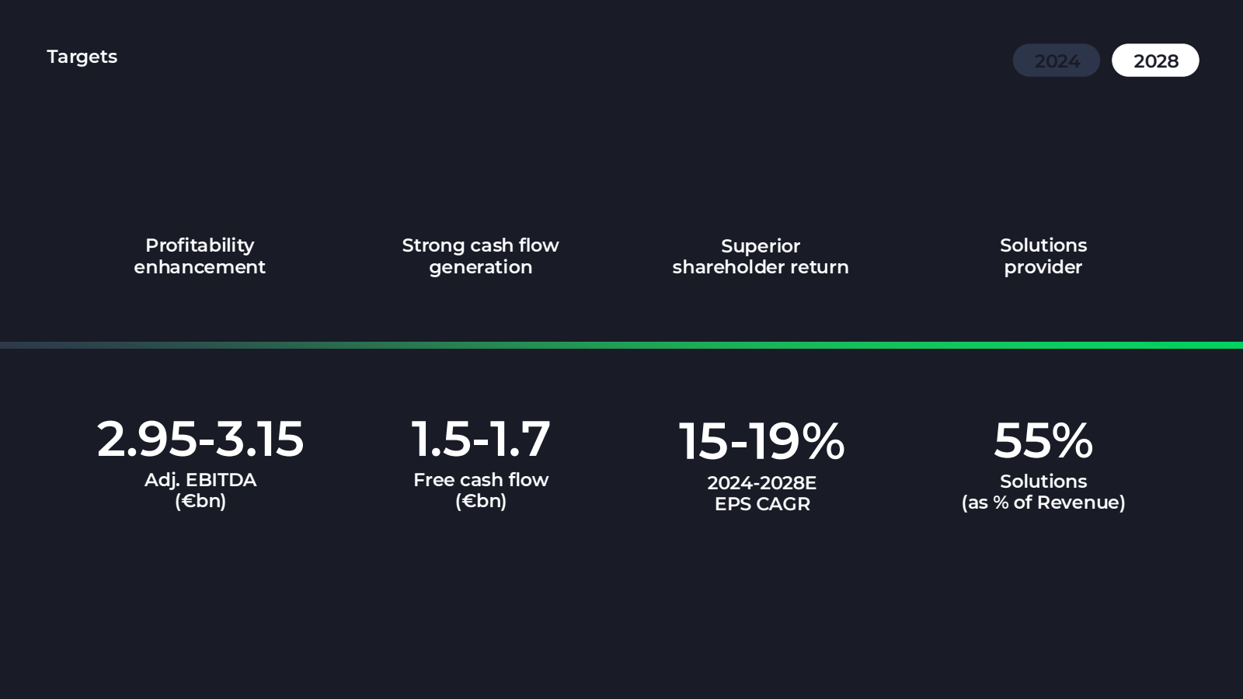Open the Solutions provider heading
The height and width of the screenshot is (699, 1243).
pos(1043,256)
